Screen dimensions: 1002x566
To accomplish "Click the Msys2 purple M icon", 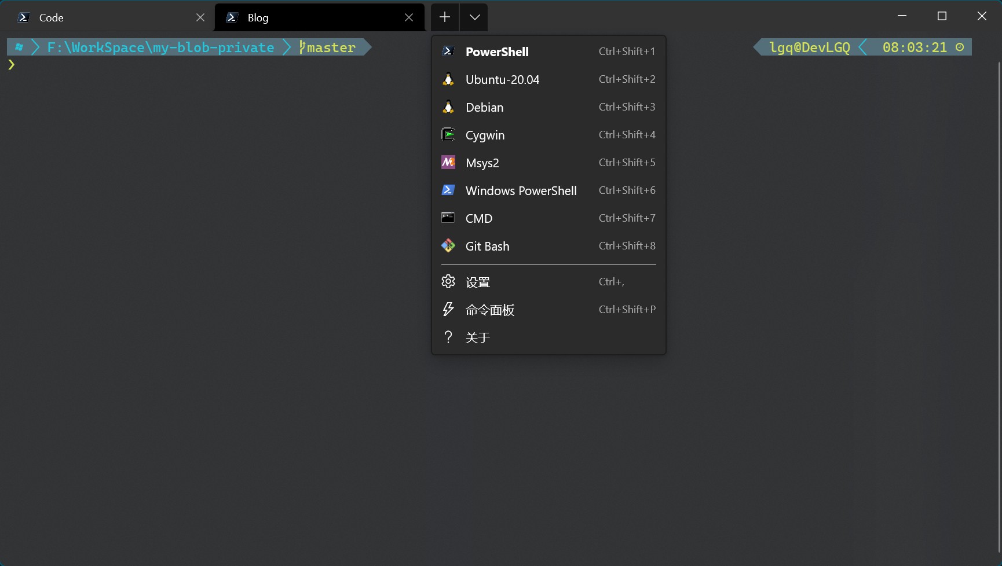I will [448, 162].
